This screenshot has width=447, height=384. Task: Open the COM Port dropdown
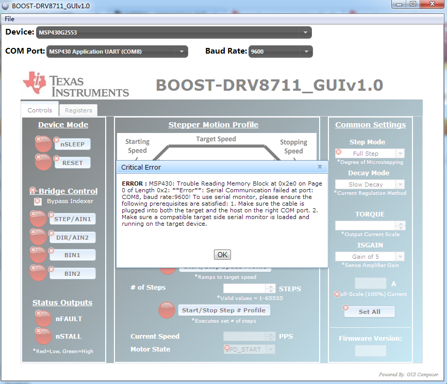(117, 52)
